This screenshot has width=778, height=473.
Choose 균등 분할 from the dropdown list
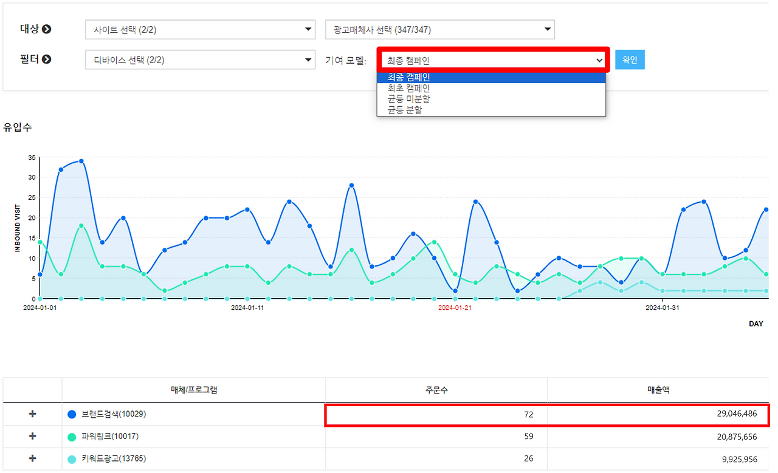(x=491, y=110)
